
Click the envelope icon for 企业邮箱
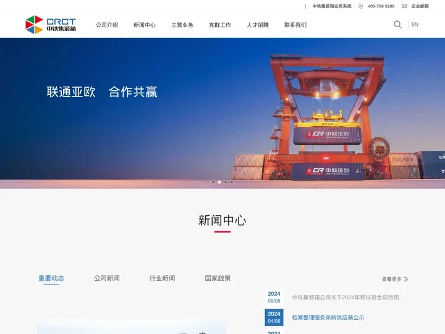coord(404,6)
